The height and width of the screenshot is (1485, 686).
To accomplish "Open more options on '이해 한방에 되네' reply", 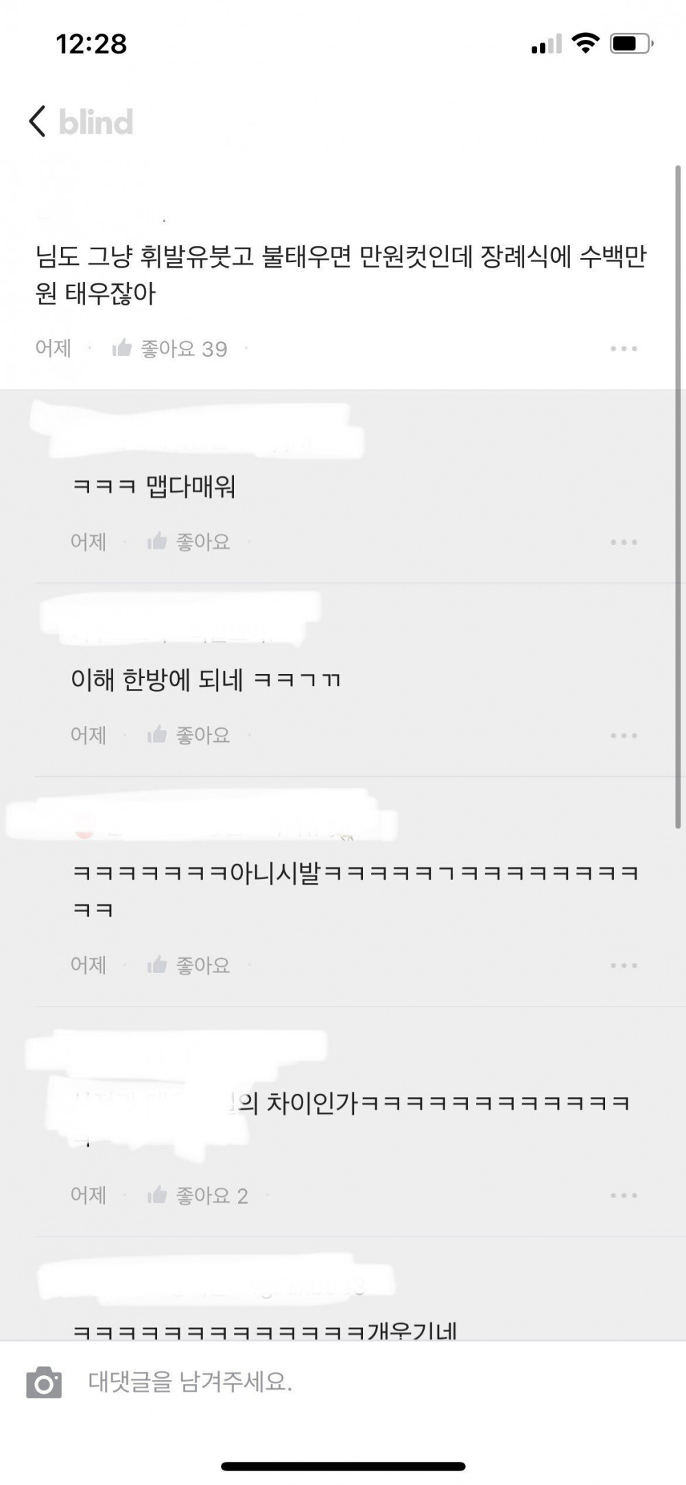I will [x=624, y=736].
